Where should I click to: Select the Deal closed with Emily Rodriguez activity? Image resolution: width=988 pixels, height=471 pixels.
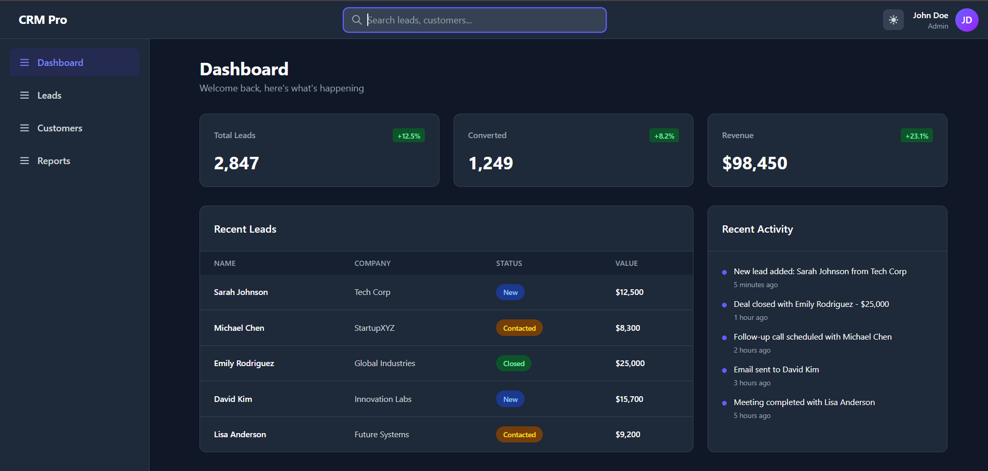811,304
